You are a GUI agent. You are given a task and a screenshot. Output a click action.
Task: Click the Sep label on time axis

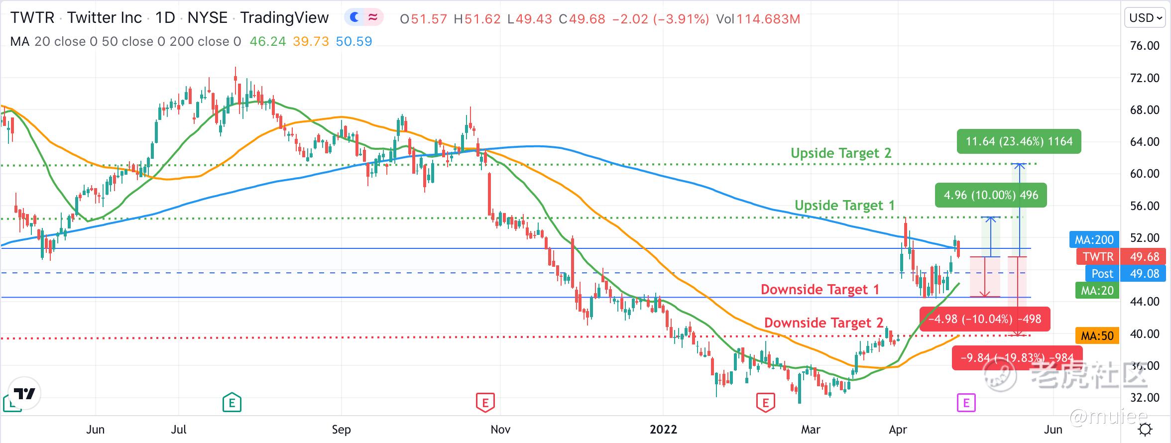click(342, 430)
